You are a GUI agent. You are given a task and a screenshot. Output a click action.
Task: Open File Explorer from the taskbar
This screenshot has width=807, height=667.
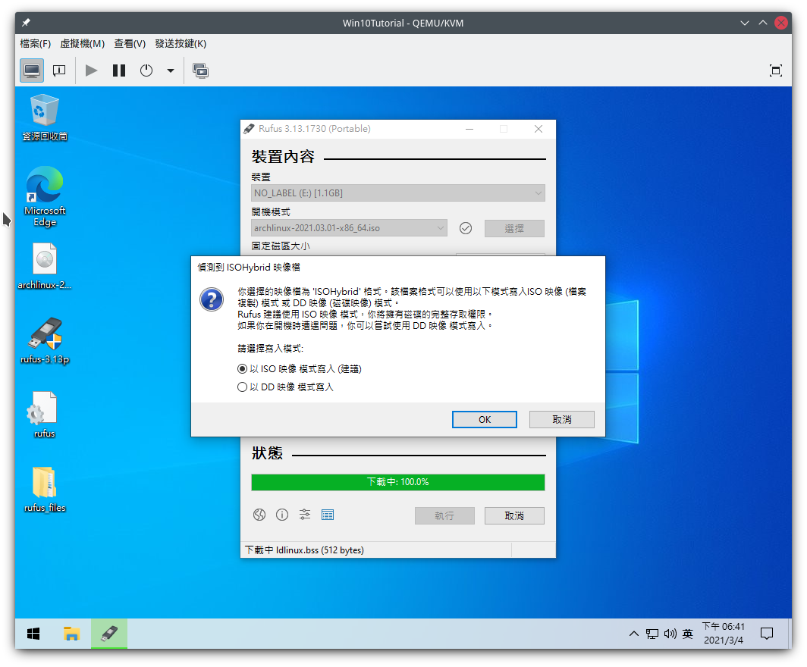[71, 634]
